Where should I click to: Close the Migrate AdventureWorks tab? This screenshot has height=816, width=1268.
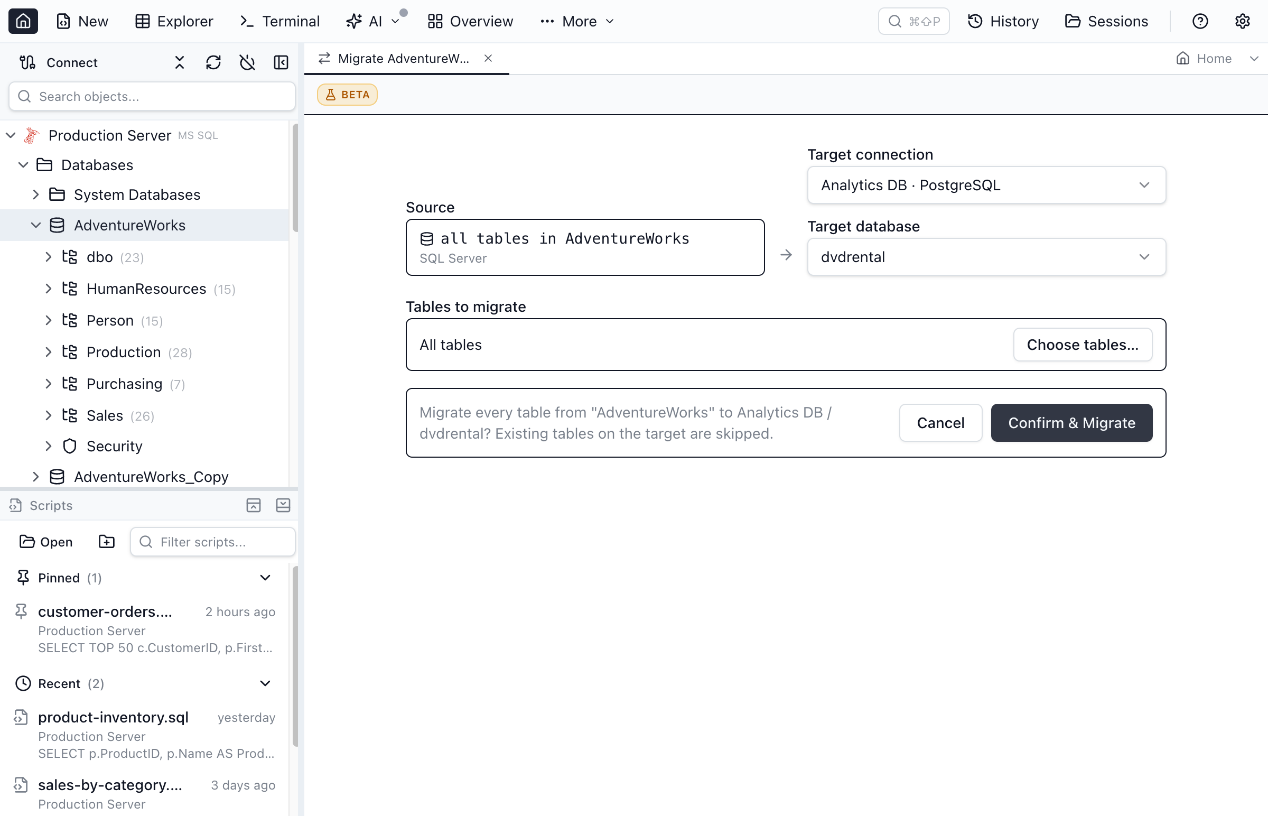[x=488, y=58]
